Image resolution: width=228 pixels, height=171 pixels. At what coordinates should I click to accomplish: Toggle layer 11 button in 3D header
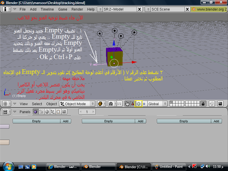pos(171,105)
